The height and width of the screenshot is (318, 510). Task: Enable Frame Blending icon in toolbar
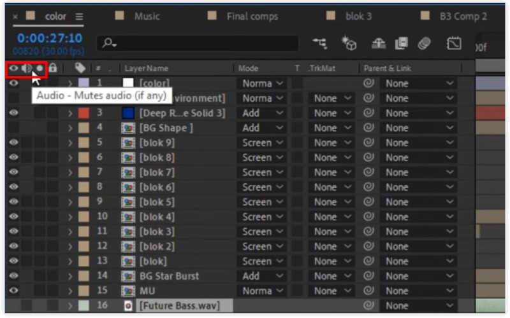click(402, 43)
